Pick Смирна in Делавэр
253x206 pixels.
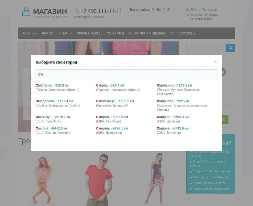pyautogui.click(x=173, y=117)
